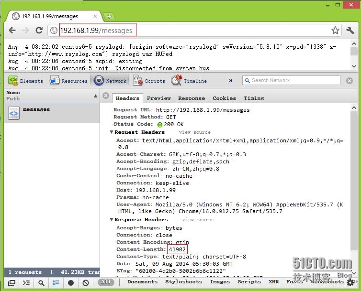The image size is (361, 291).
Task: Click view source next to Request Headers
Action: pyautogui.click(x=195, y=132)
